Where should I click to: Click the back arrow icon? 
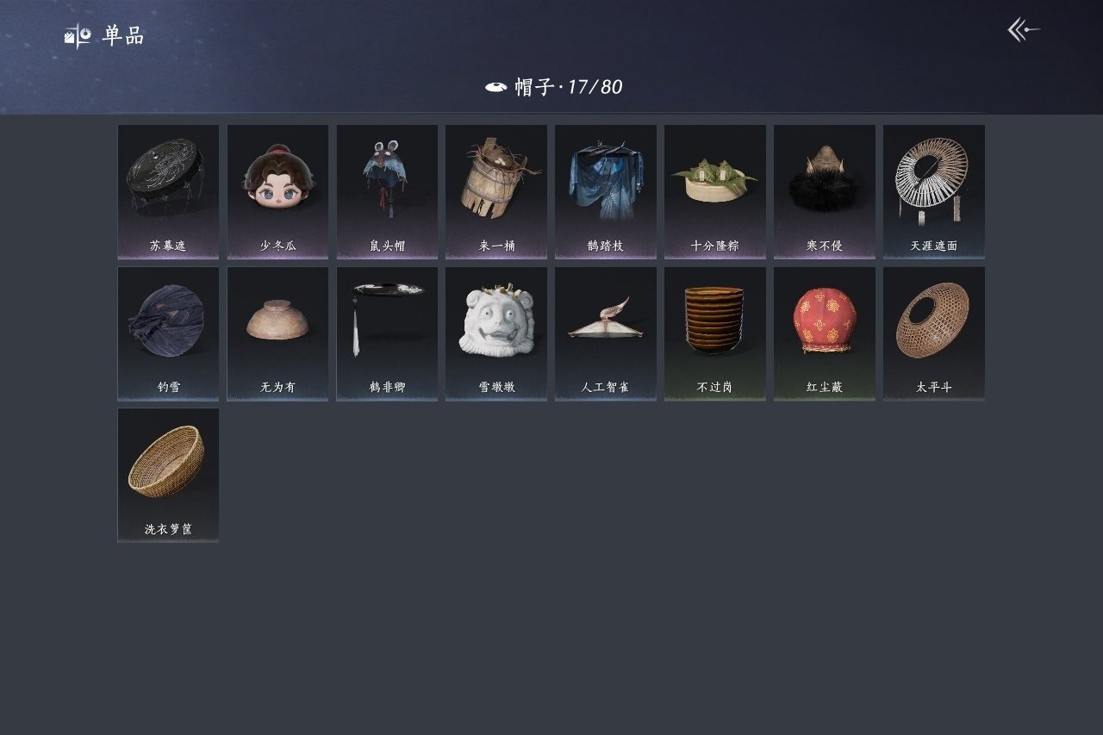tap(1024, 30)
